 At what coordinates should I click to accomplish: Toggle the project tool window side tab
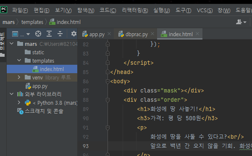[2, 41]
